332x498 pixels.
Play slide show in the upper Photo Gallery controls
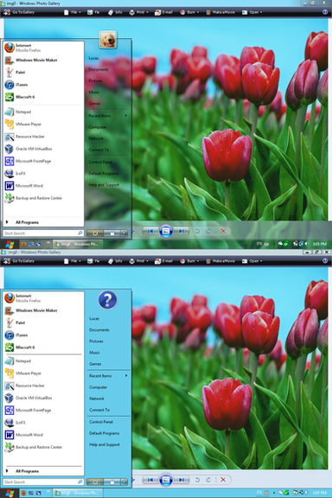pyautogui.click(x=165, y=231)
